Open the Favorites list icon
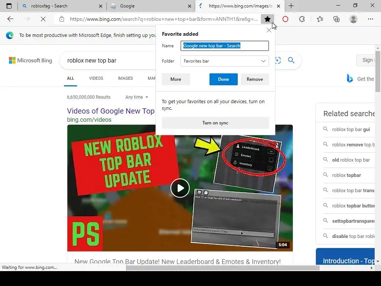 pyautogui.click(x=320, y=19)
